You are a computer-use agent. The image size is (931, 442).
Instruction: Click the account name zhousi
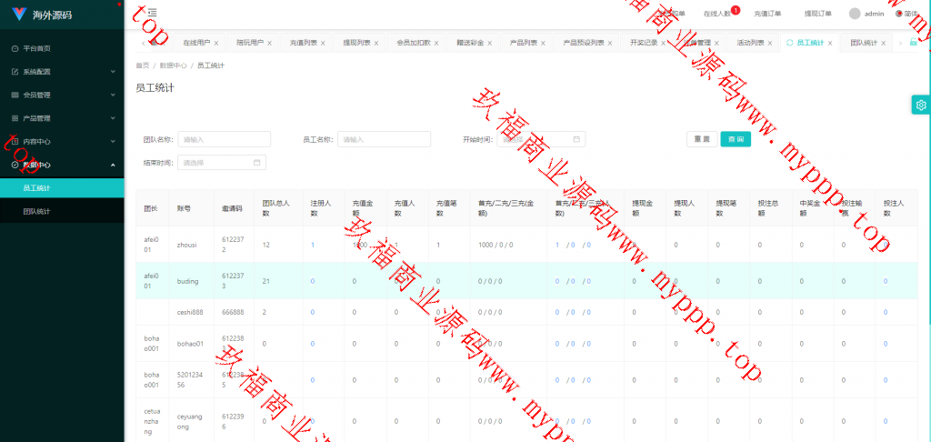pos(187,244)
